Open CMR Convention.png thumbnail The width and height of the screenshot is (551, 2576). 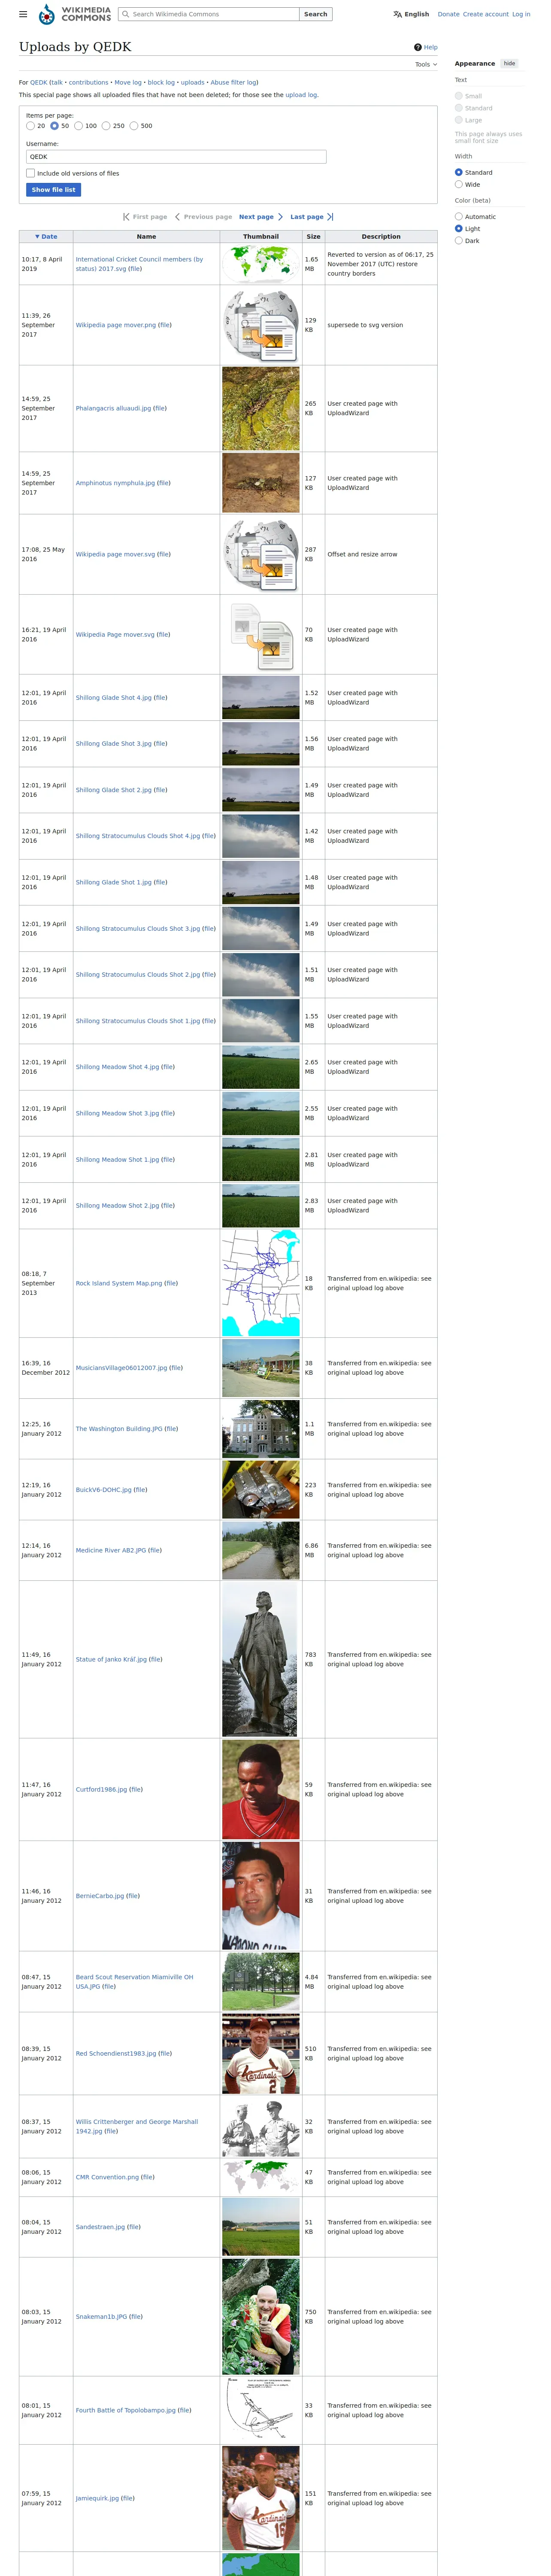tap(261, 2177)
